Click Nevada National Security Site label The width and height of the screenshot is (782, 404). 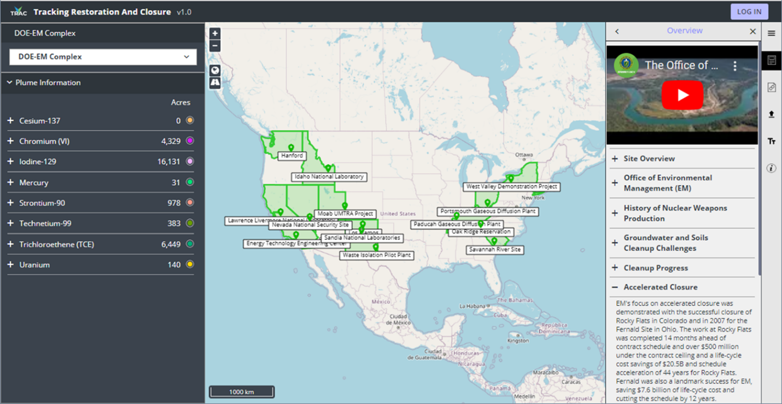(310, 225)
